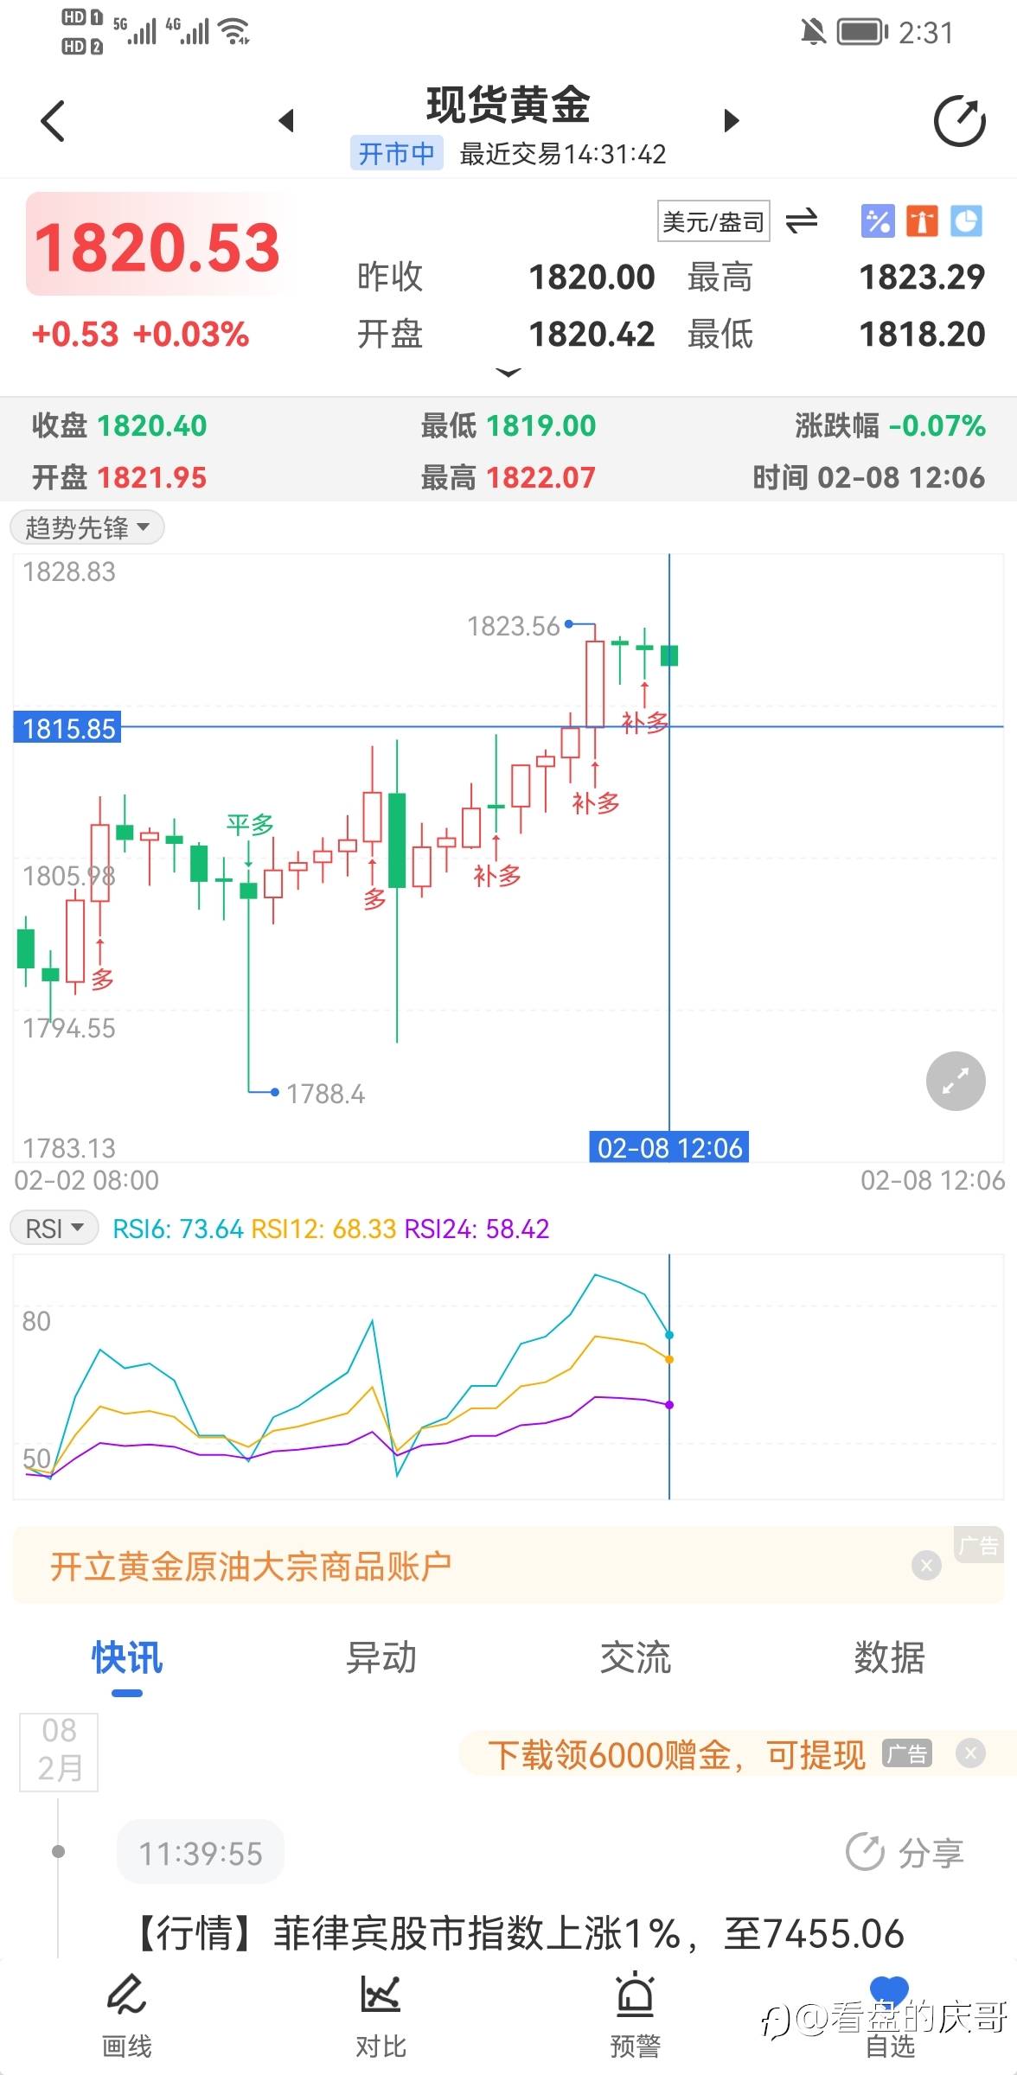Expand more quote details chevron
Image resolution: width=1017 pixels, height=2075 pixels.
coord(508,373)
